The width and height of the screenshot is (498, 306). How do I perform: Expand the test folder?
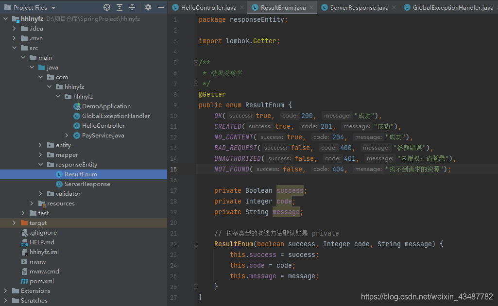[x=23, y=213]
